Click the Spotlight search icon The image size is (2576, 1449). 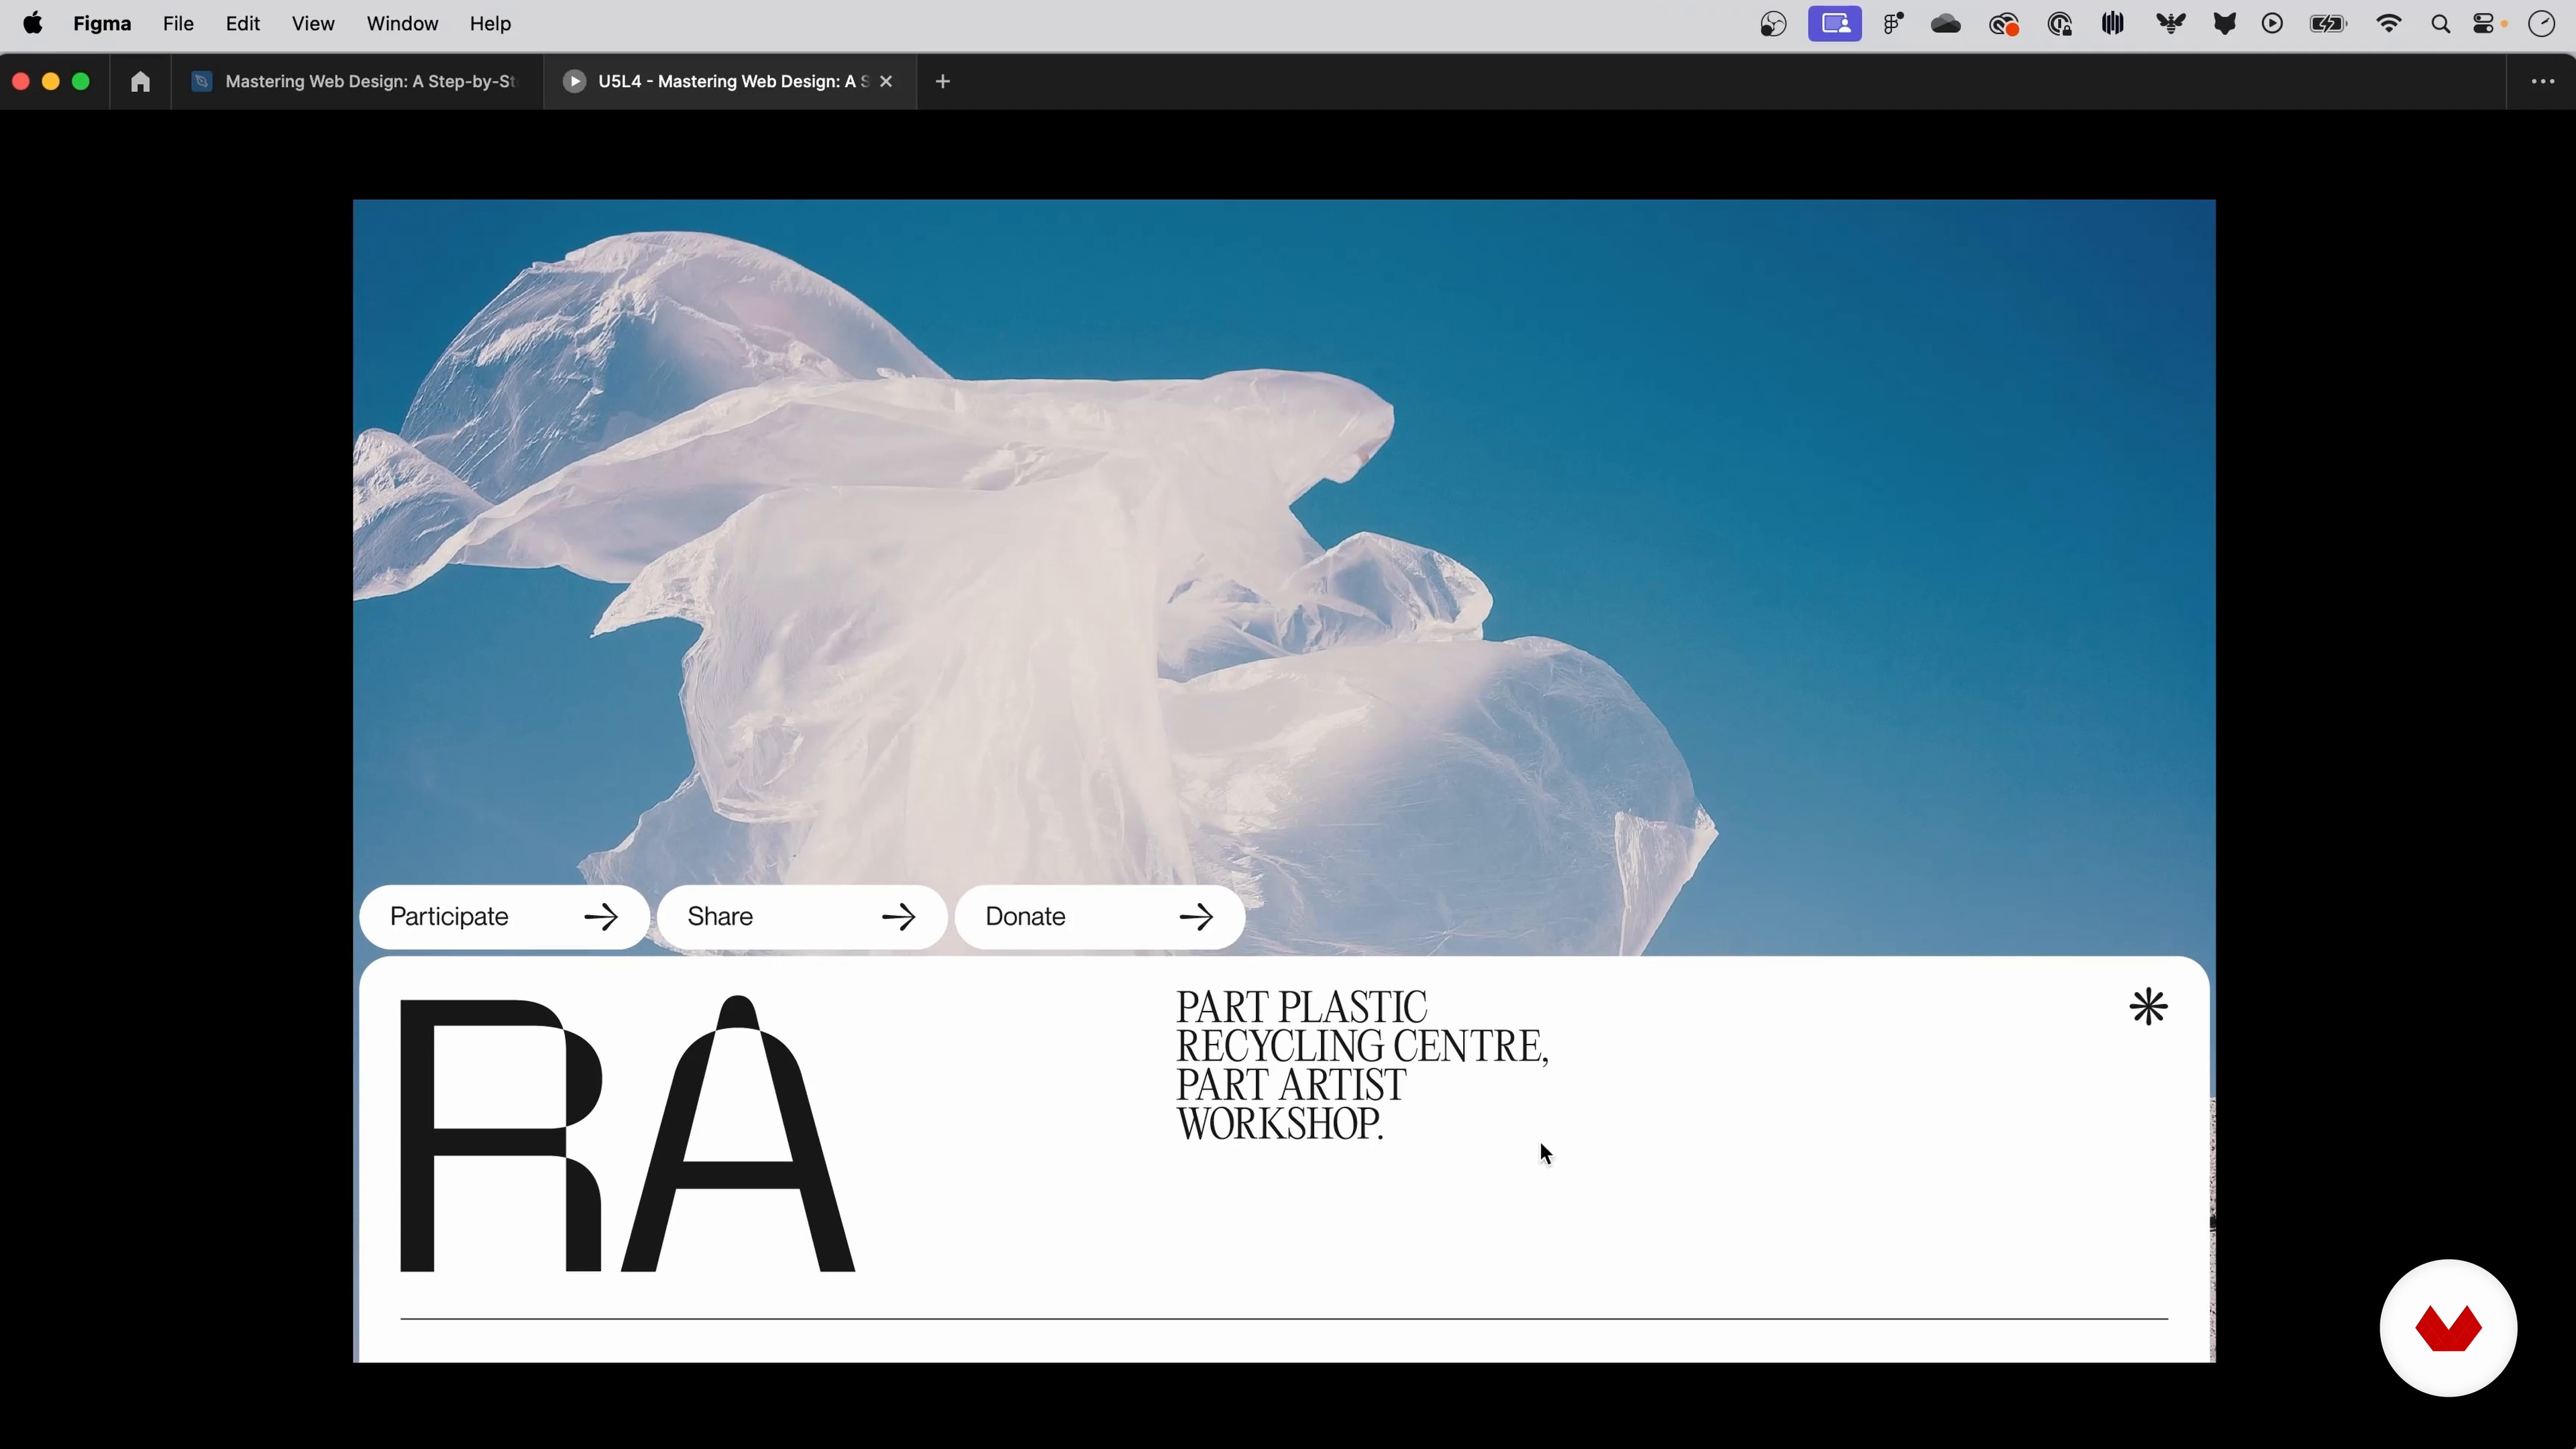click(x=2440, y=24)
